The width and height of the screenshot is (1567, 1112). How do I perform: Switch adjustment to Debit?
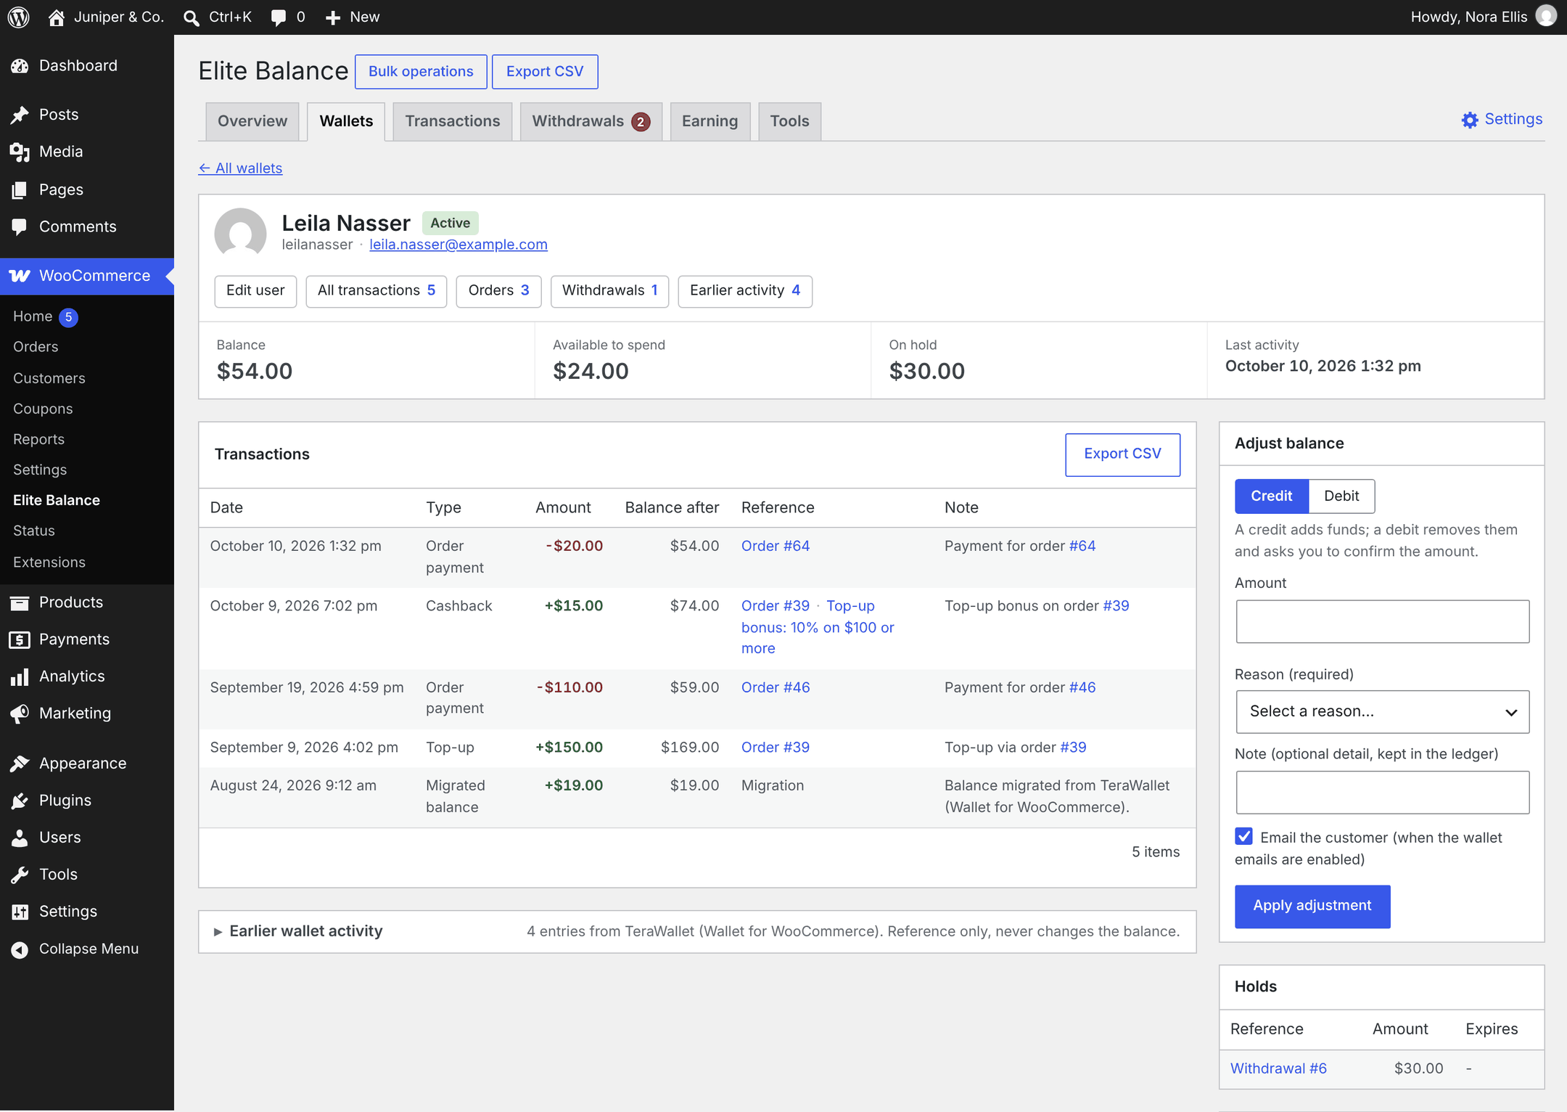pyautogui.click(x=1341, y=496)
